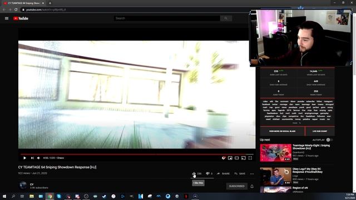Click the Subscribed button
Image resolution: width=356 pixels, height=200 pixels.
tap(236, 186)
